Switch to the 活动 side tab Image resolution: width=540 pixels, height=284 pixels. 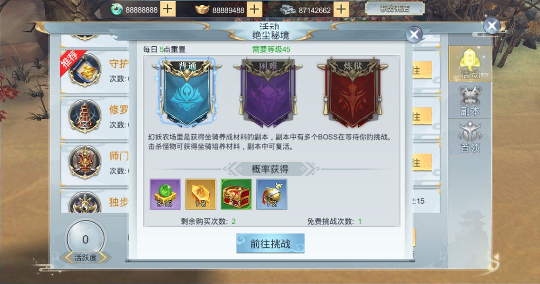[x=470, y=64]
